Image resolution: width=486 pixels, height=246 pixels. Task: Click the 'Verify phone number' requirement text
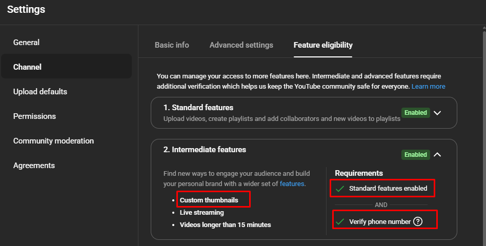tap(380, 222)
